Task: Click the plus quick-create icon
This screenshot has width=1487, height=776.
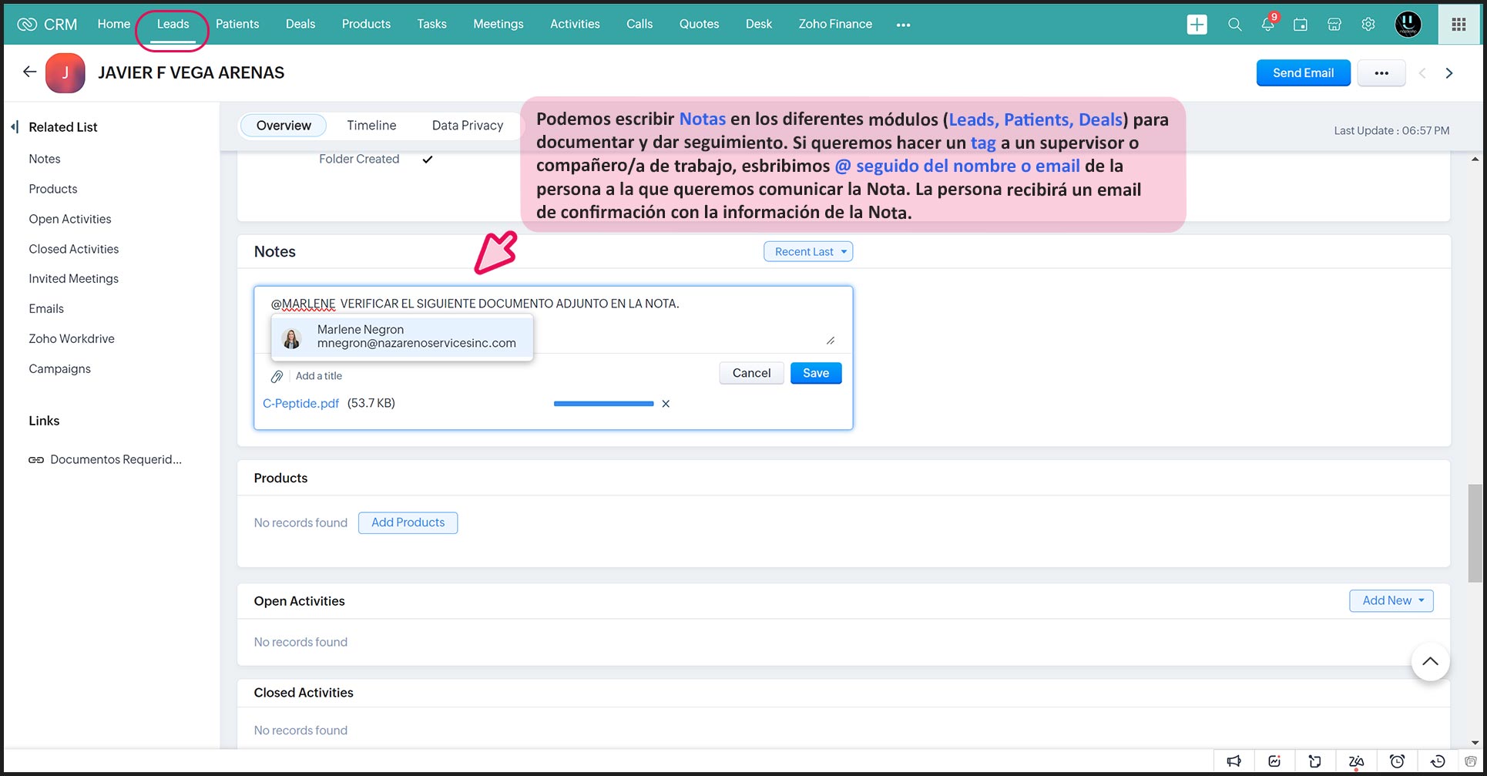Action: click(x=1197, y=25)
